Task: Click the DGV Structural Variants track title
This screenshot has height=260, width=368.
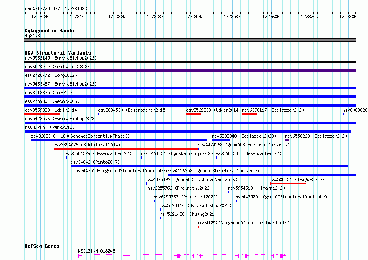Action: (x=58, y=53)
